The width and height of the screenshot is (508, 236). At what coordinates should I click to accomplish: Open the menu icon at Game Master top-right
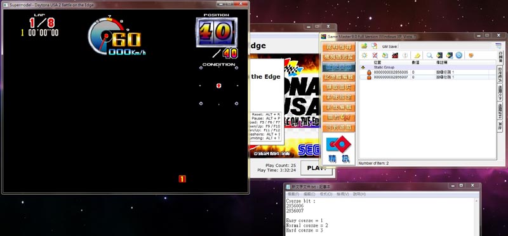click(498, 46)
